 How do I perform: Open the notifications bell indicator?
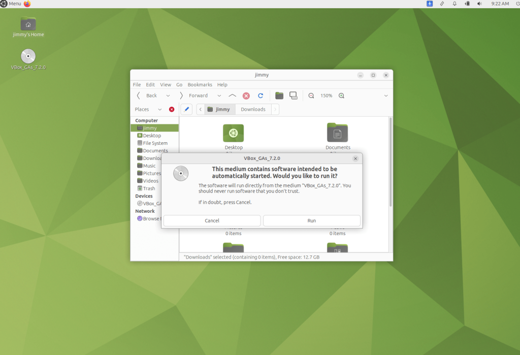[454, 4]
